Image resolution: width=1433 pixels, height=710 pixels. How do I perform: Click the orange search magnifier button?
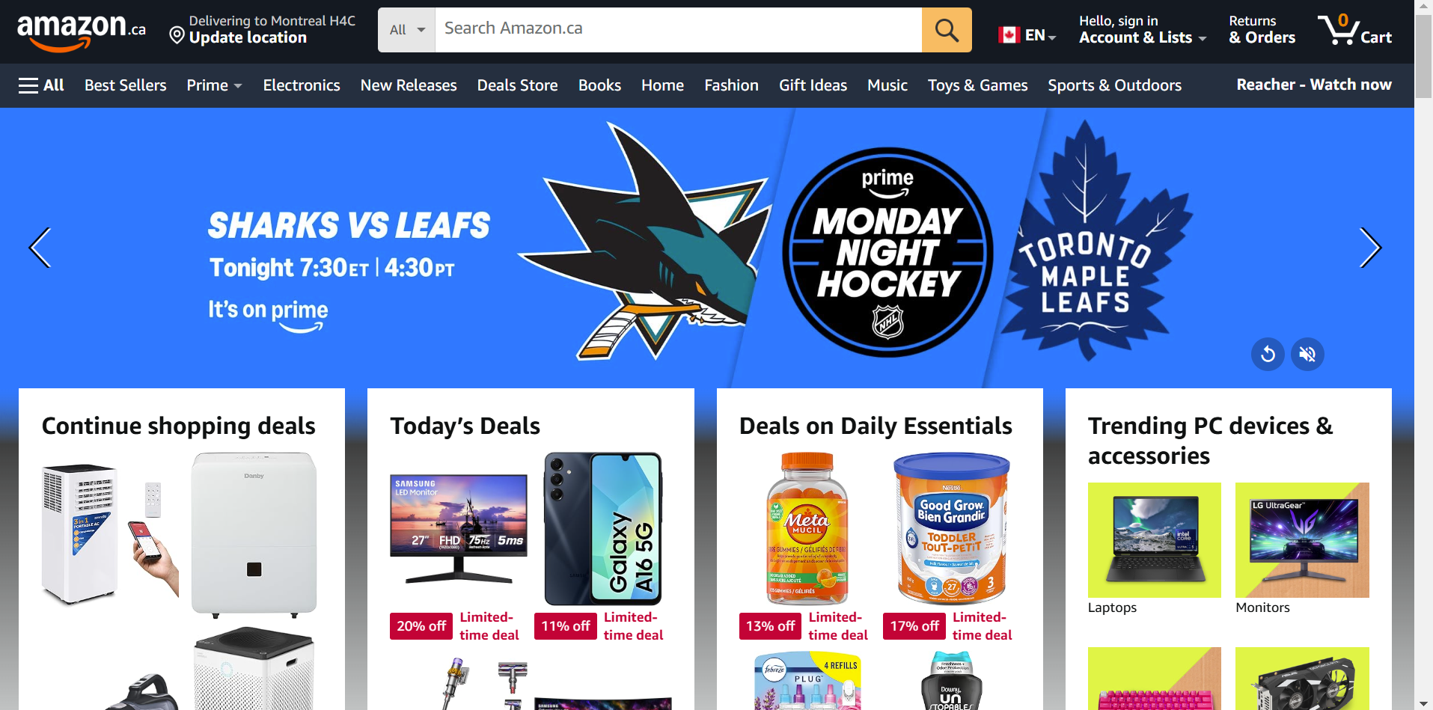pos(947,30)
